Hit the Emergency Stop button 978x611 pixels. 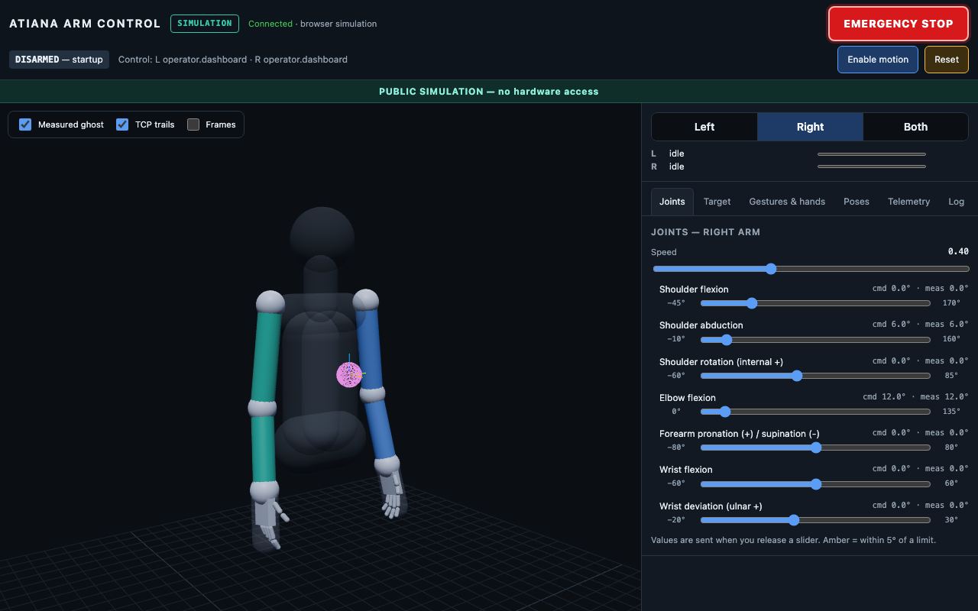coord(899,24)
